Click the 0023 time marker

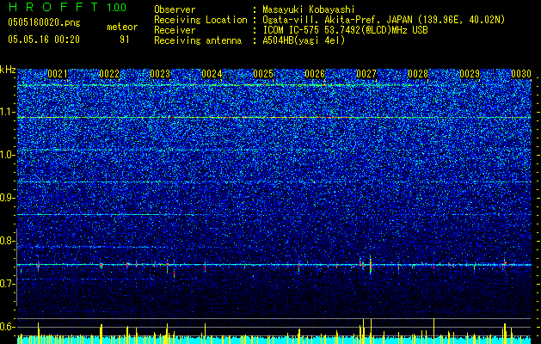[x=161, y=74]
